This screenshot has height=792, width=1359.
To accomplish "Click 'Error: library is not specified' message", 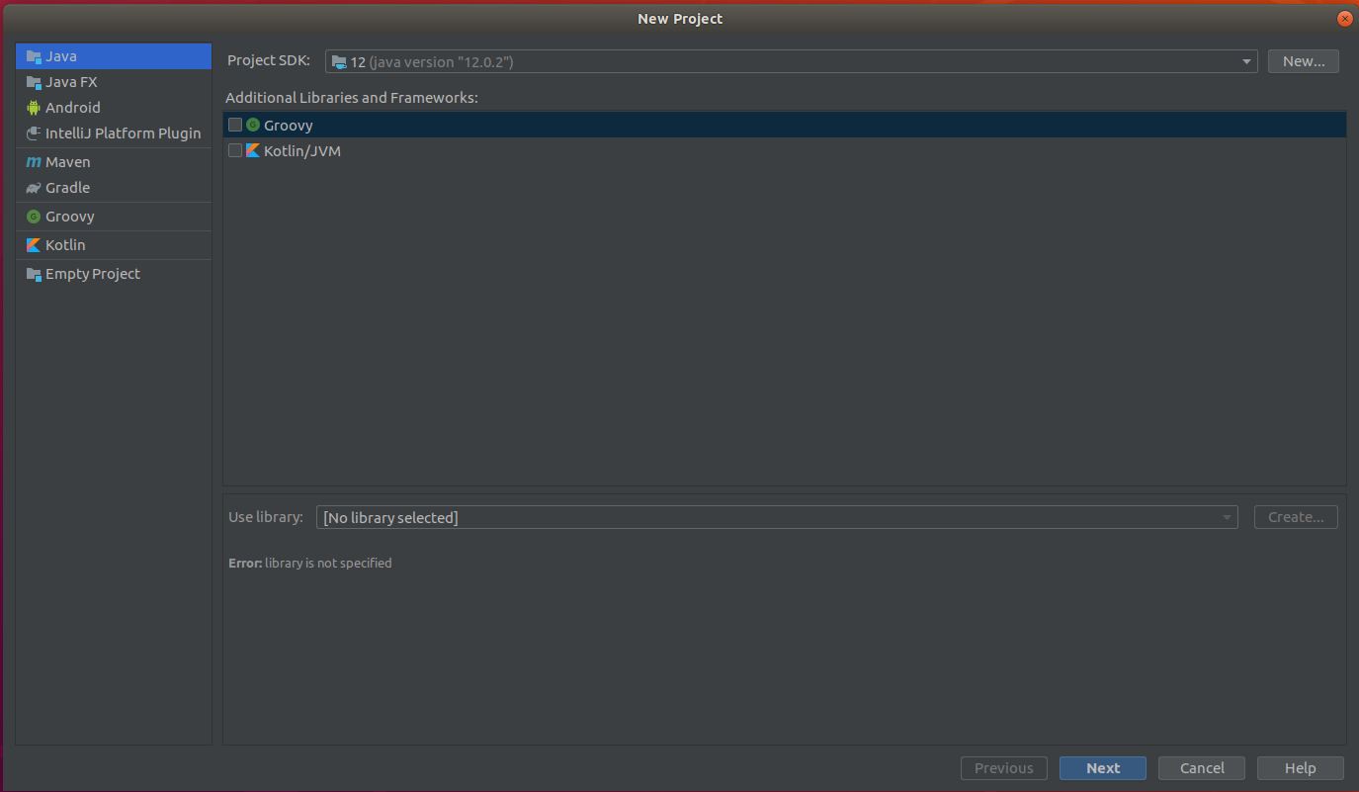I will (310, 563).
